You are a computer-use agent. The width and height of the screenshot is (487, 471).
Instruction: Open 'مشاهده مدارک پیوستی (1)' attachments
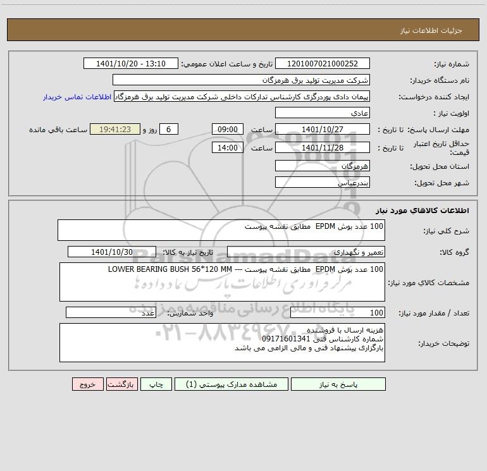point(231,384)
